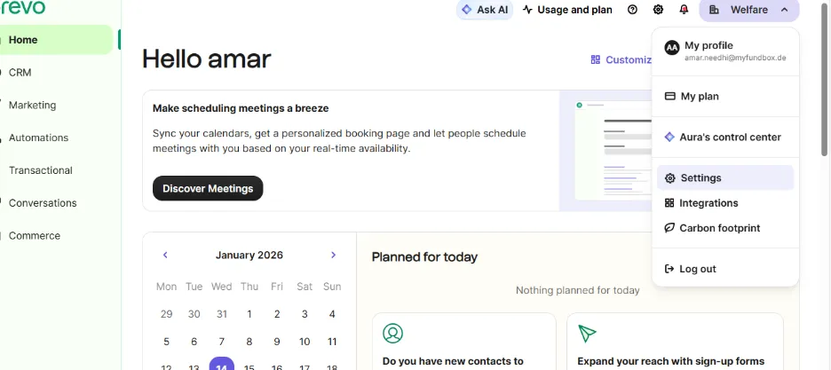This screenshot has height=370, width=831.
Task: Select December 31 in the calendar
Action: 222,314
